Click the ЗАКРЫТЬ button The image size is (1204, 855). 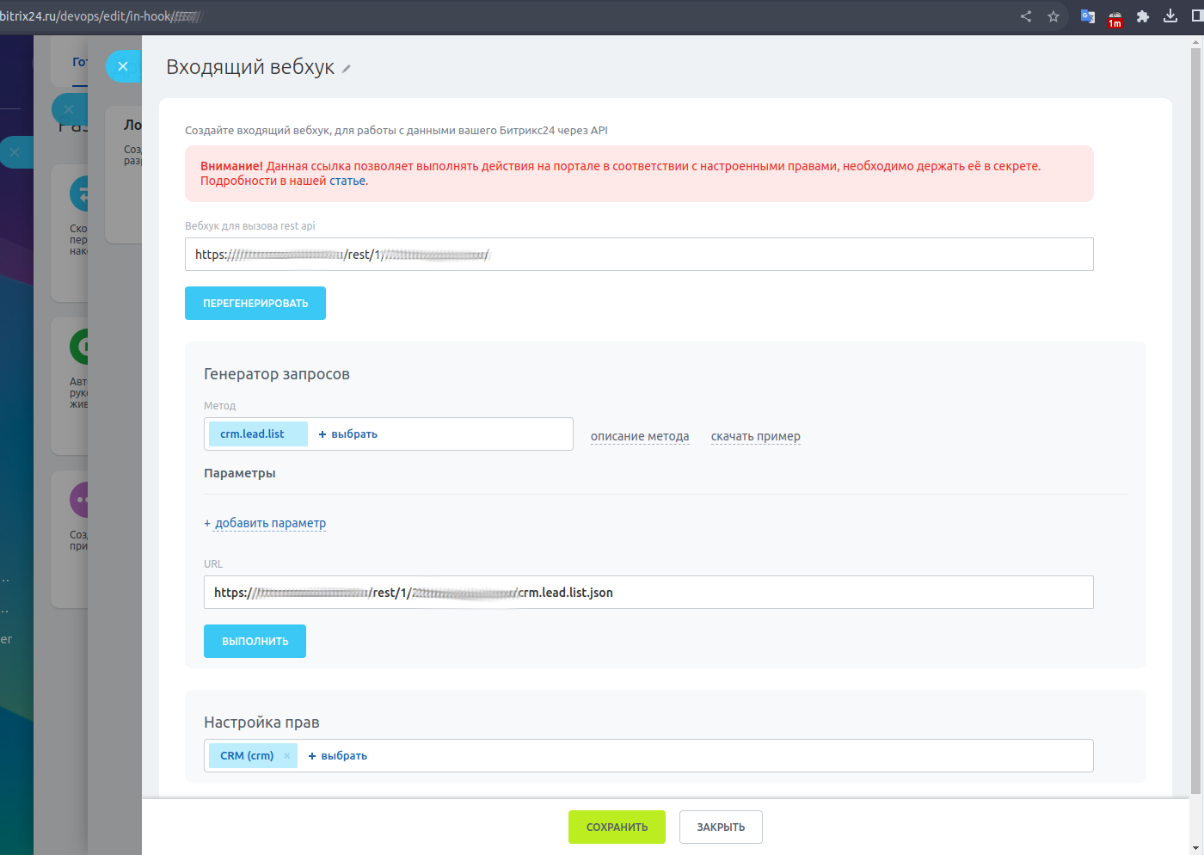(x=721, y=827)
